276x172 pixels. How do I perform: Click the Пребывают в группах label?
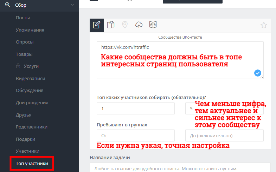pos(122,125)
